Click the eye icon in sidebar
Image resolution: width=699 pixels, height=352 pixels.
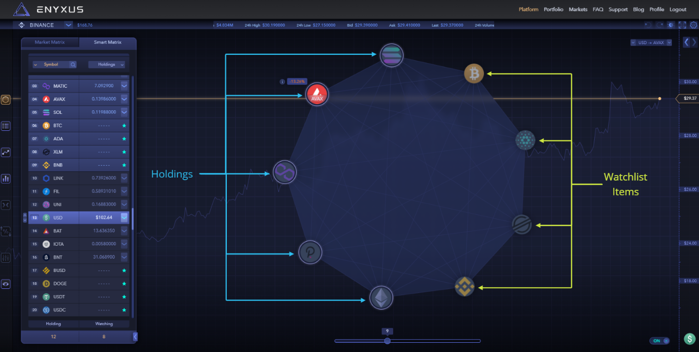tap(6, 284)
